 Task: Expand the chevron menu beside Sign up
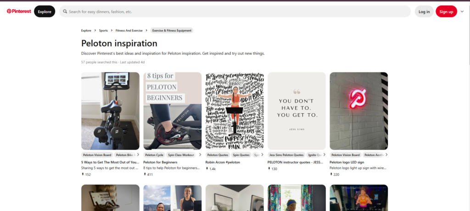(462, 11)
